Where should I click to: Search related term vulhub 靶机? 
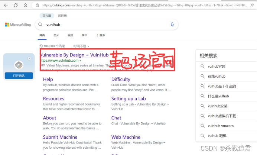coord(217,136)
